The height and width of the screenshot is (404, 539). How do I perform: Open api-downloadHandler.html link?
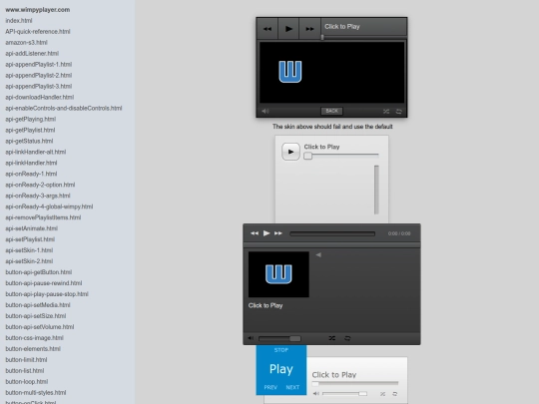coord(40,97)
